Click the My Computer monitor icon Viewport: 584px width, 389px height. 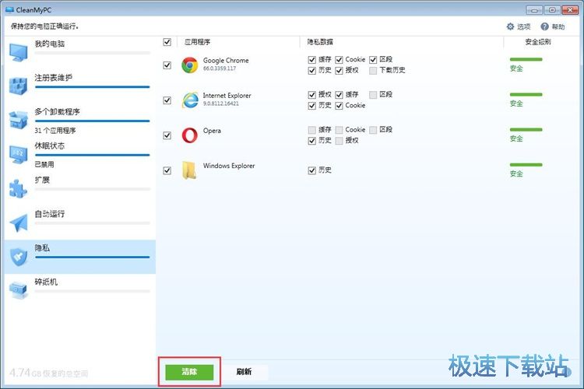click(19, 52)
